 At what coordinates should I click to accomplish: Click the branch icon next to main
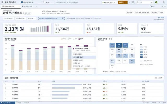coord(44,2)
